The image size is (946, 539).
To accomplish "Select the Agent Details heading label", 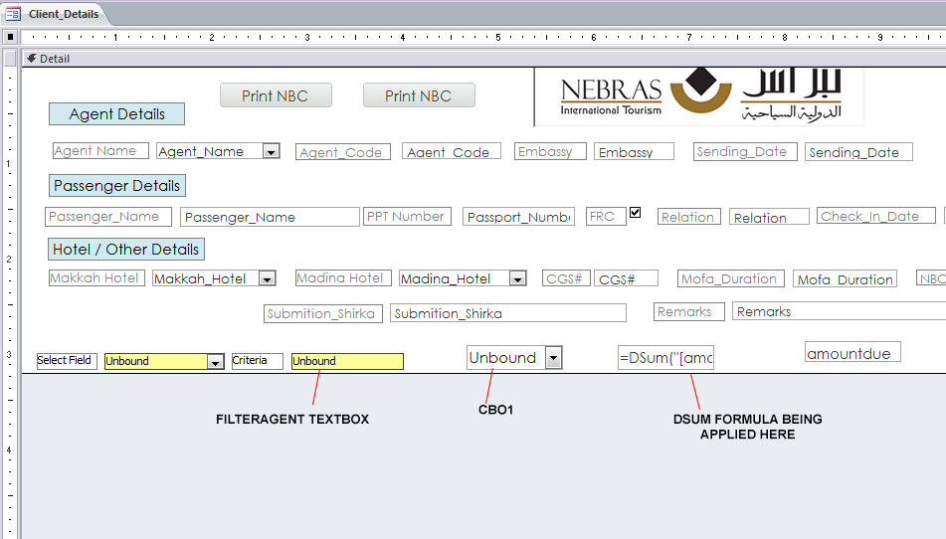I will tap(116, 114).
